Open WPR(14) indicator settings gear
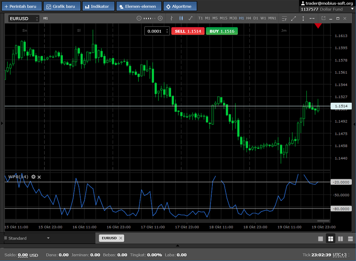 point(33,177)
